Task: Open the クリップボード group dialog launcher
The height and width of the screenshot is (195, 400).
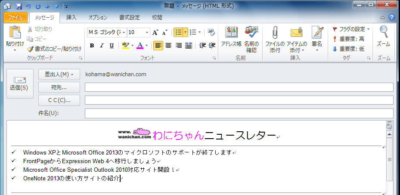Action: (x=81, y=59)
